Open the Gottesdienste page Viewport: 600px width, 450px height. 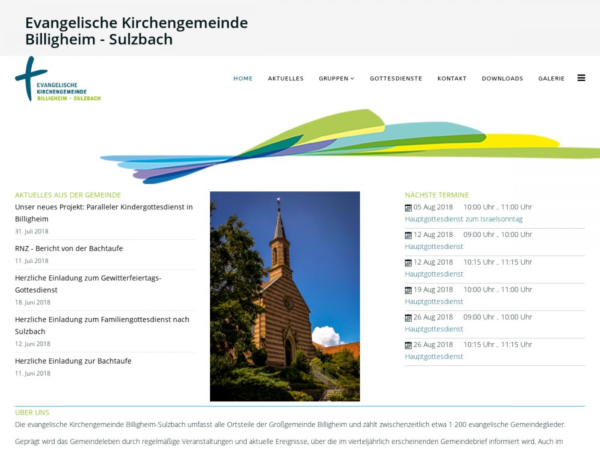(396, 79)
